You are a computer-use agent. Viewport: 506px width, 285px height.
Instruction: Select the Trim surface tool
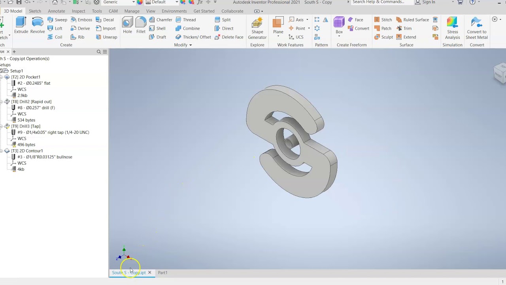[404, 28]
